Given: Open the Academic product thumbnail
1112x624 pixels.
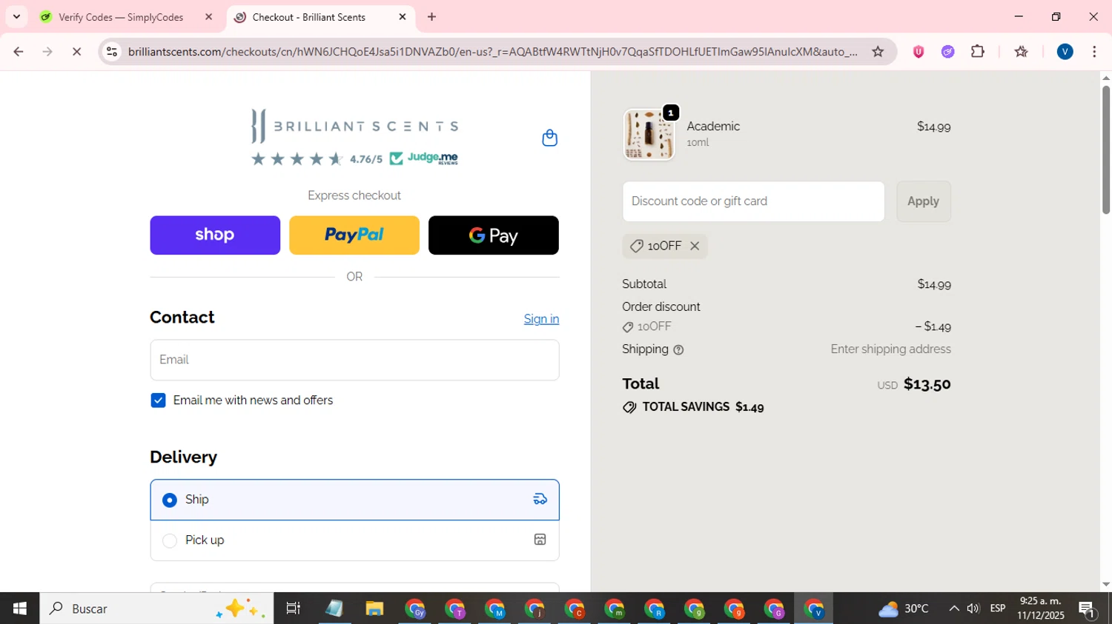Looking at the screenshot, I should coord(649,135).
